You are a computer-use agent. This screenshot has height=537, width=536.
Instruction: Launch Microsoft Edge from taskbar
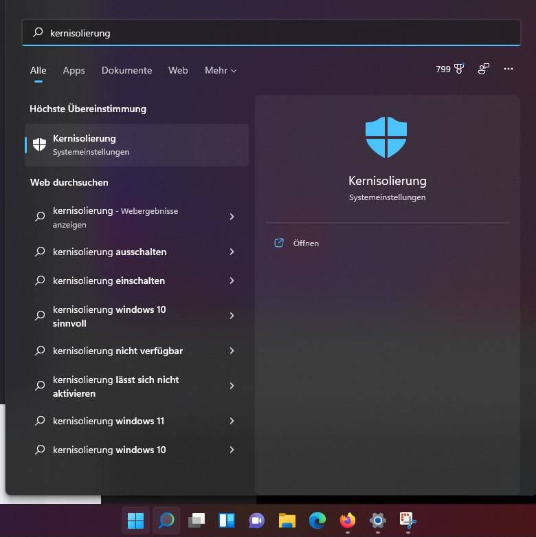tap(317, 520)
